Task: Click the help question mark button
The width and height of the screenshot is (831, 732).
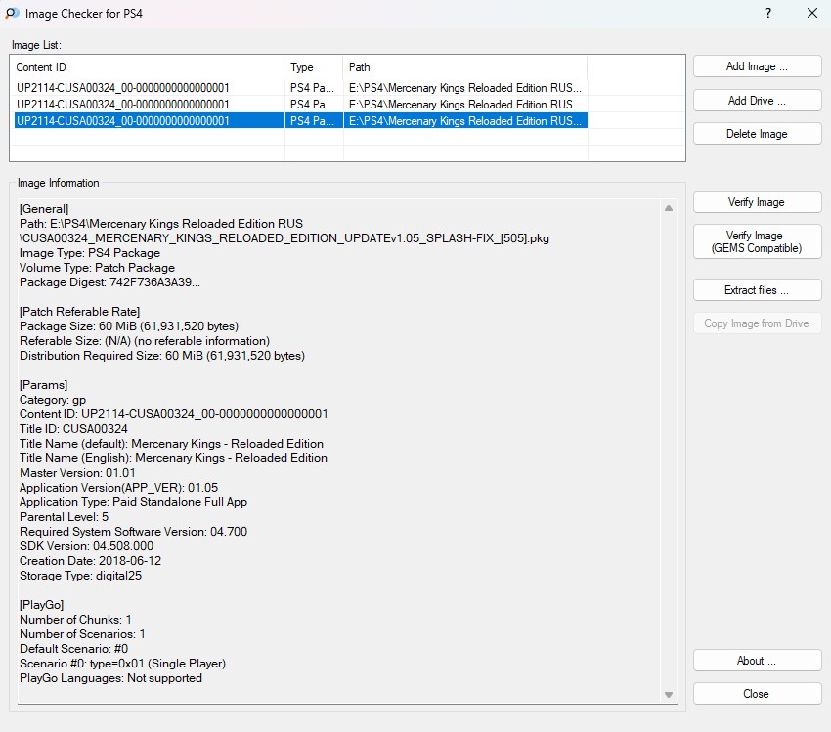Action: click(768, 13)
